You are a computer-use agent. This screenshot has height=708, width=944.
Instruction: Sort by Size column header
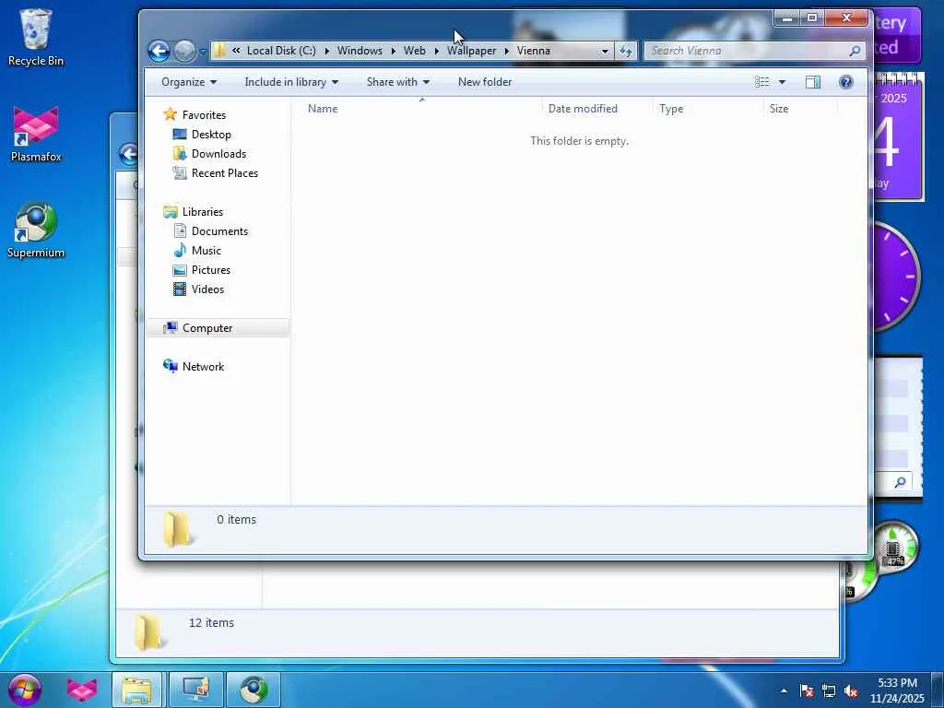click(800, 109)
